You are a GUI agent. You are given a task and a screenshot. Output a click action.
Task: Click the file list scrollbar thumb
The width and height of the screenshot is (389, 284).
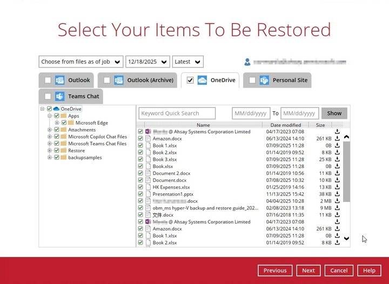coord(346,172)
